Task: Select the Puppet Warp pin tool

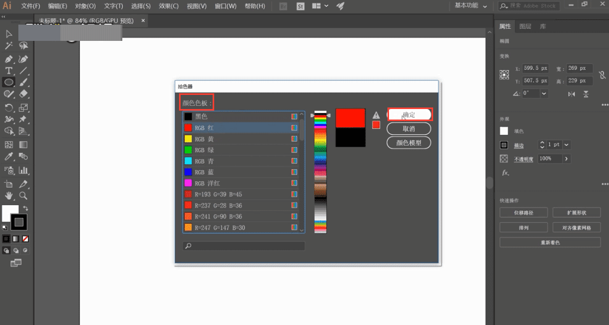Action: 23,119
